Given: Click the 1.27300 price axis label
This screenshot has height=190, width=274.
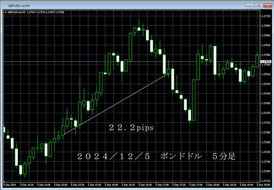Looking at the screenshot, I should pyautogui.click(x=266, y=132).
